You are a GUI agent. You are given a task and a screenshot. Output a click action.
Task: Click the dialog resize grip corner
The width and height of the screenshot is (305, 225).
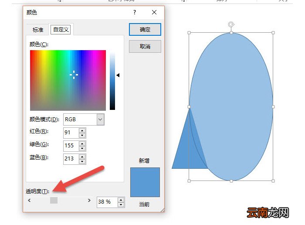tap(163, 210)
